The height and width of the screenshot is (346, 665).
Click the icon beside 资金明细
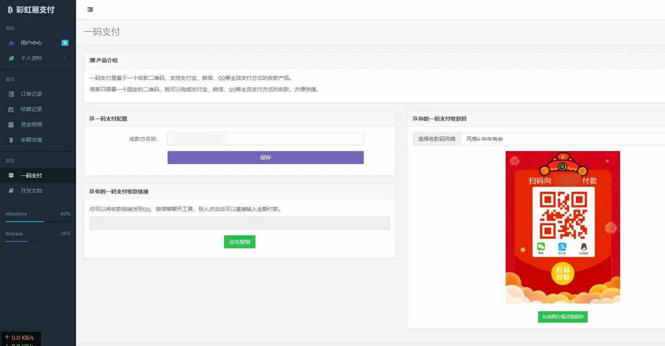pyautogui.click(x=12, y=124)
